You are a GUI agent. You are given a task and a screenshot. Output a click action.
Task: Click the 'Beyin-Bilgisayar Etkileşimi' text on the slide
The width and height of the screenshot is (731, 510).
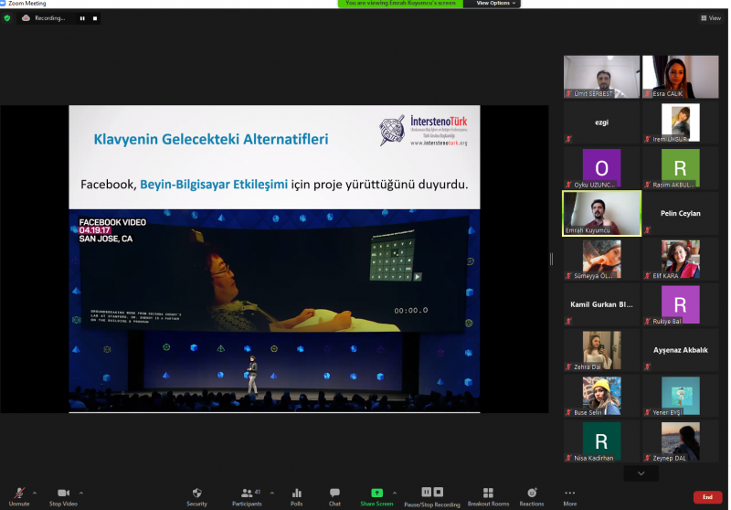[214, 185]
